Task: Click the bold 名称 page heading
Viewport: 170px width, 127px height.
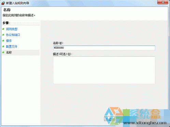Action: 7,10
